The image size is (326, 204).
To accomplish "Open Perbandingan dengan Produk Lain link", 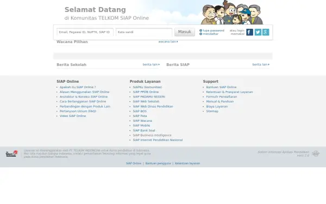I will [x=85, y=107].
